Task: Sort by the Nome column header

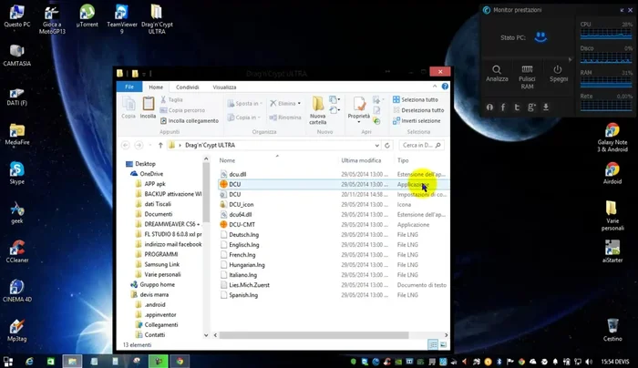Action: [227, 160]
